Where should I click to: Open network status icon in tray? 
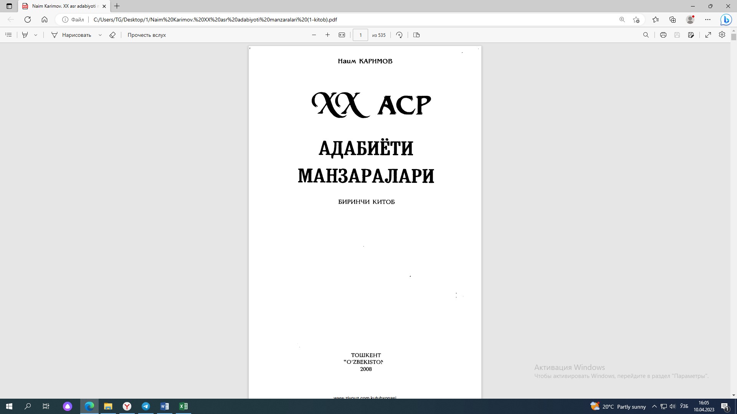(664, 406)
